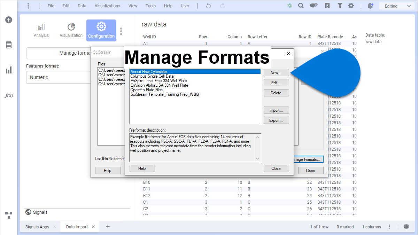Viewport: 418px width, 235px height.
Task: Open the Conversations chat-bubble icon
Action: point(313,6)
